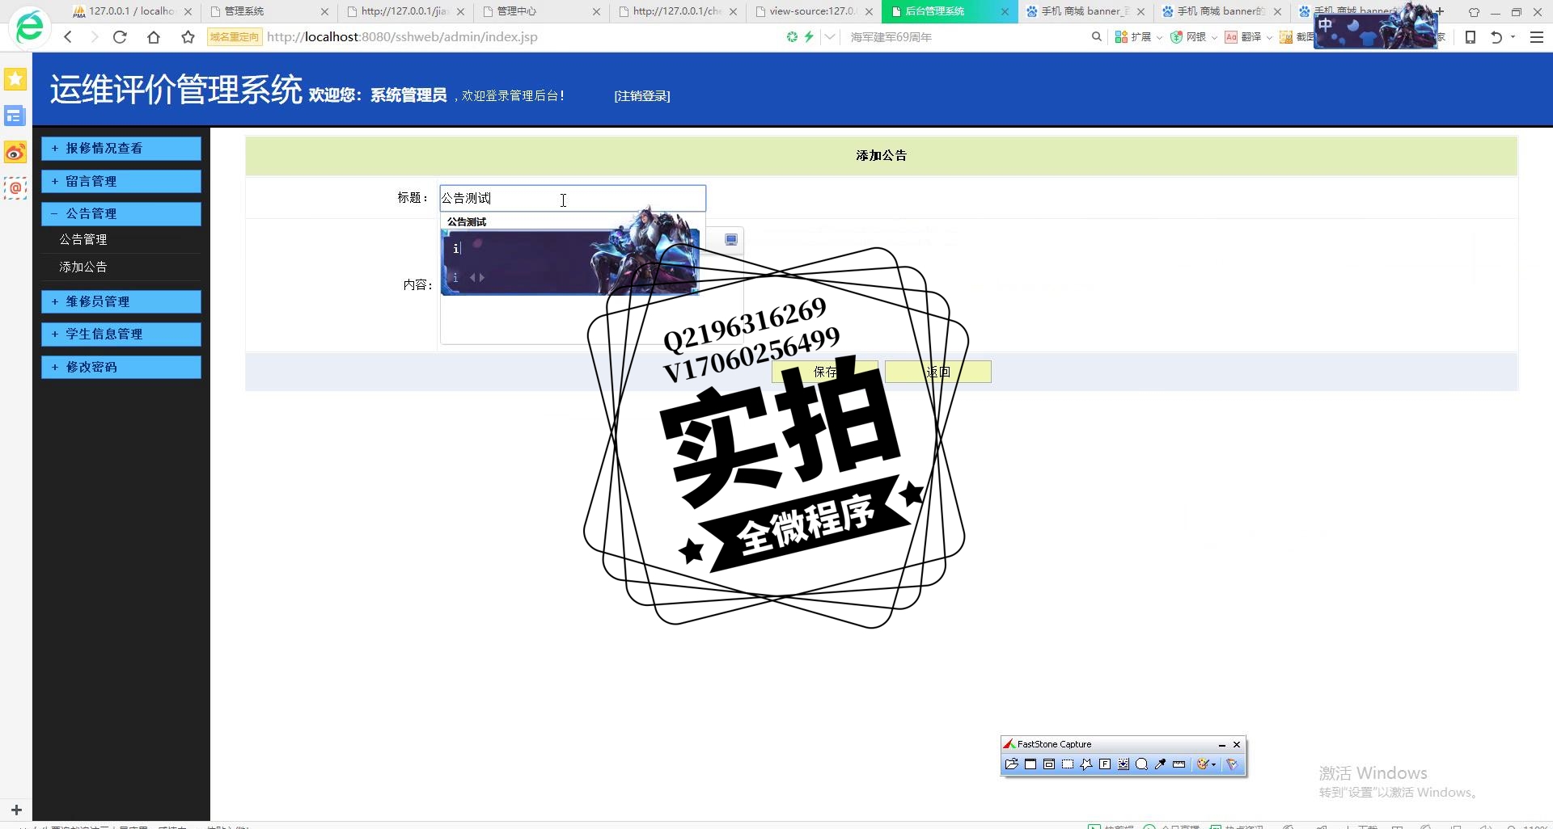Select rectangular region capture in FastStone

(x=1068, y=764)
